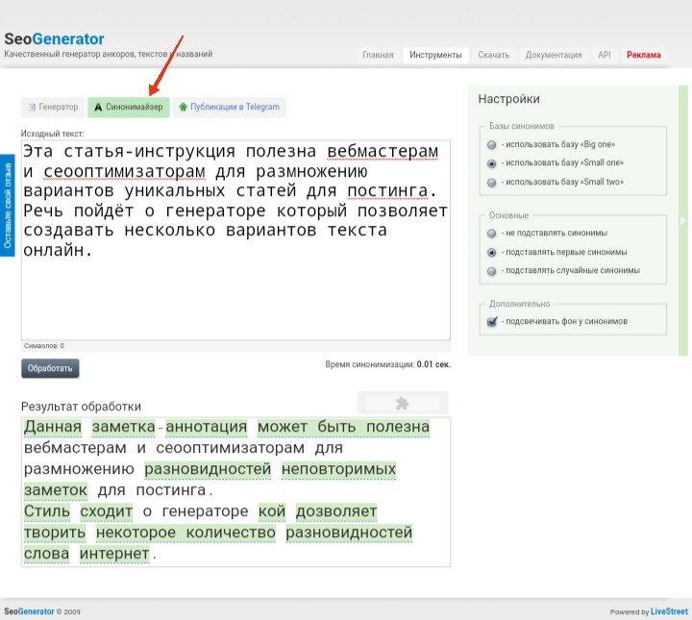Click the Синонимайзер tab letter A icon
This screenshot has width=692, height=620.
[x=97, y=108]
